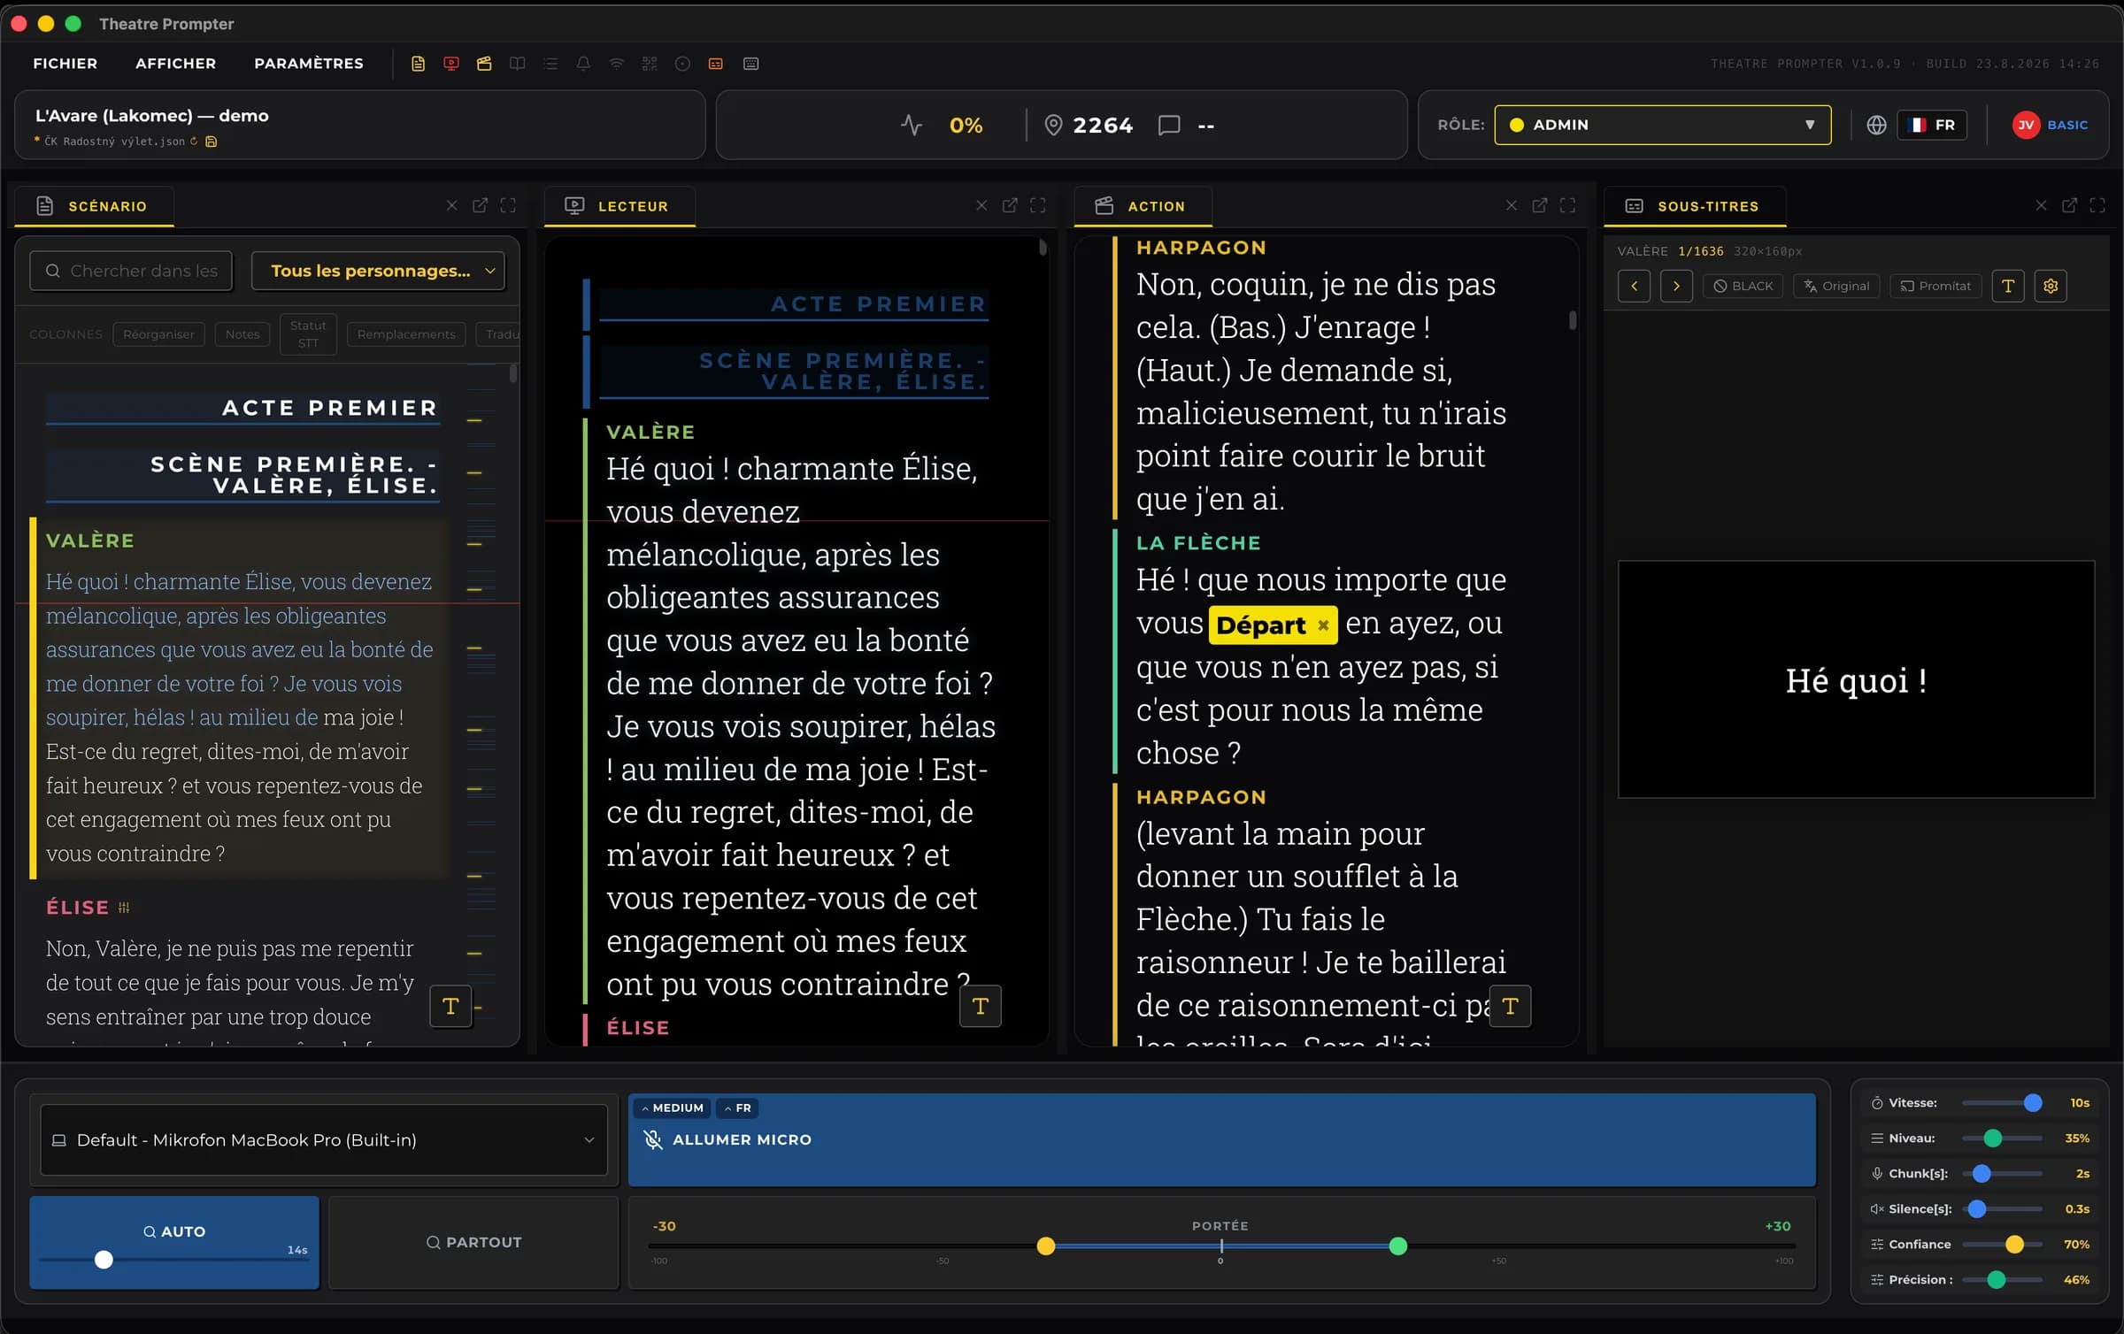Toggle the Réorganiser columns option

click(x=158, y=333)
